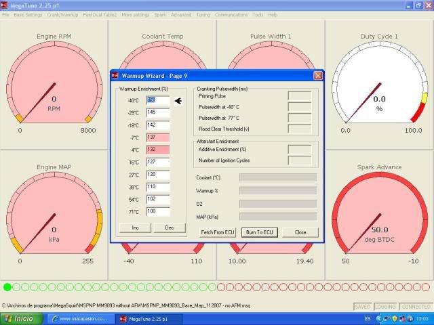Click the MegaTune title bar icon
Viewport: 434px width, 325px height.
coord(4,5)
